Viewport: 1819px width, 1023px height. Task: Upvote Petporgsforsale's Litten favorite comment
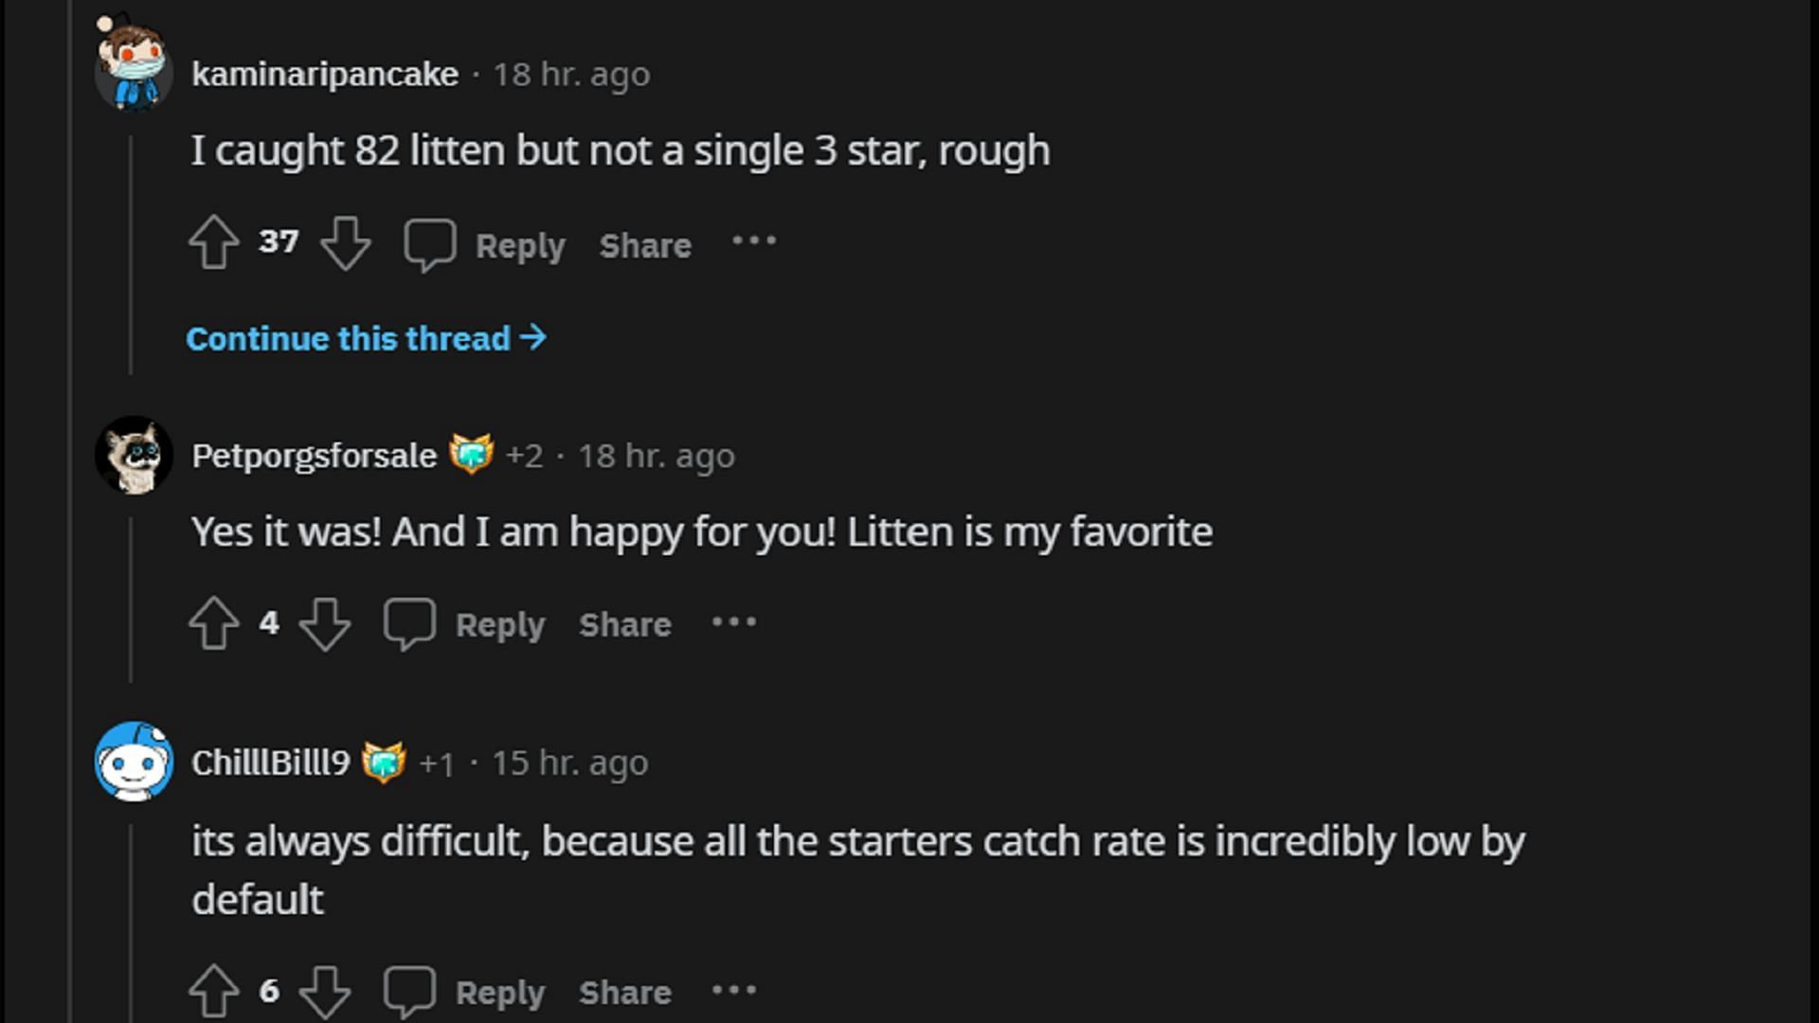(213, 623)
